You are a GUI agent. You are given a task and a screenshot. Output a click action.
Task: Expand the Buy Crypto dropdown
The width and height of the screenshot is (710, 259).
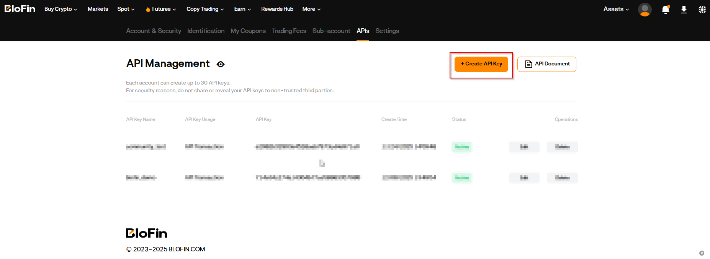click(61, 9)
